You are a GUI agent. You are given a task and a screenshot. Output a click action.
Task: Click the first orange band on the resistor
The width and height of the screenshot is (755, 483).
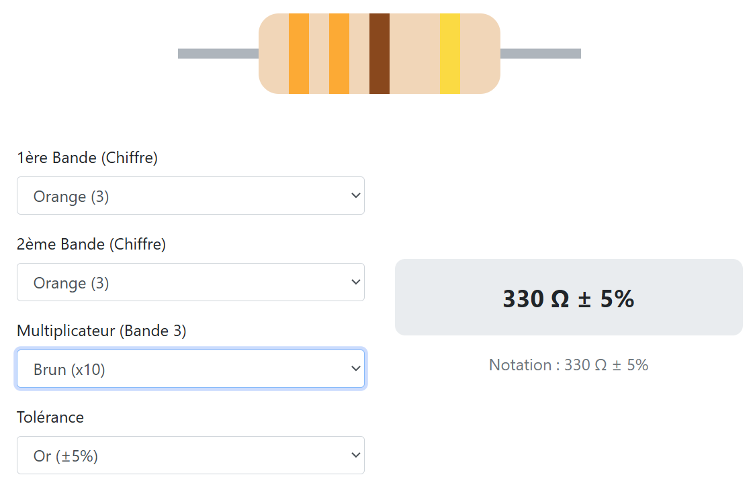click(x=299, y=54)
